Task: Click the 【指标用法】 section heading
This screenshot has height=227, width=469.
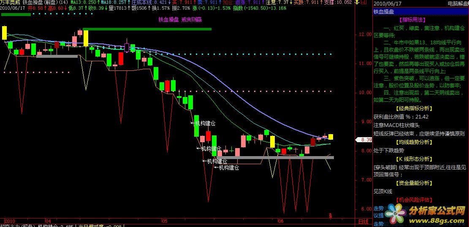Action: point(414,19)
